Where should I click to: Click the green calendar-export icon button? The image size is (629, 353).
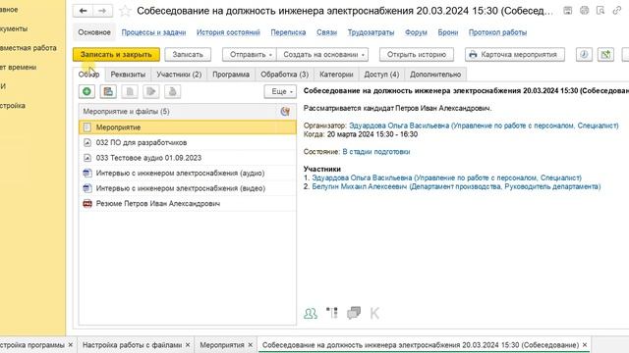tap(605, 55)
